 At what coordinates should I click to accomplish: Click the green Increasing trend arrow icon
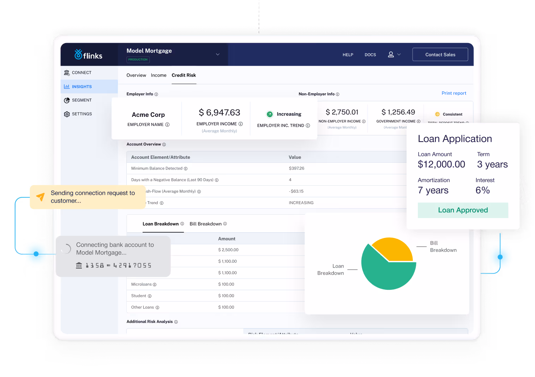coord(270,114)
